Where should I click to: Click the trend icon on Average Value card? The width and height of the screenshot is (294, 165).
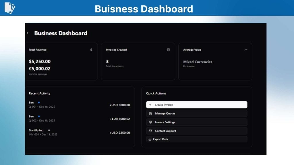click(246, 50)
